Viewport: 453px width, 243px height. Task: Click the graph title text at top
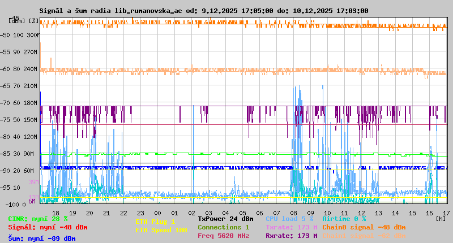point(204,11)
